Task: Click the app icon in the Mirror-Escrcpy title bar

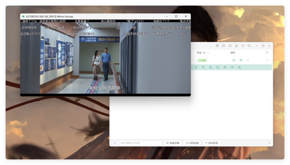Action: pyautogui.click(x=23, y=16)
